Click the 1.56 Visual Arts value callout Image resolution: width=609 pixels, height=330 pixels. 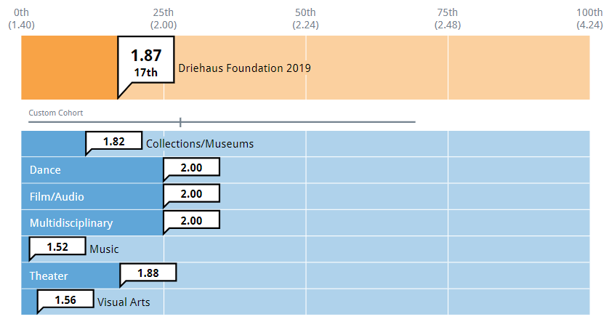click(x=65, y=299)
